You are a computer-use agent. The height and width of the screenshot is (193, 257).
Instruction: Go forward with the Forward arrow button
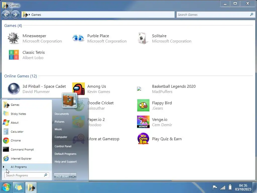point(15,14)
